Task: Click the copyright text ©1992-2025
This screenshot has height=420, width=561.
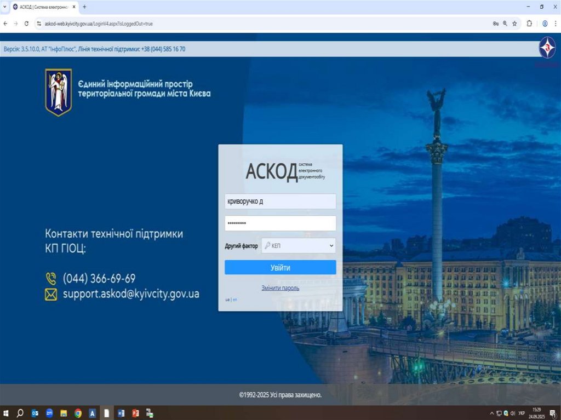Action: pos(280,395)
